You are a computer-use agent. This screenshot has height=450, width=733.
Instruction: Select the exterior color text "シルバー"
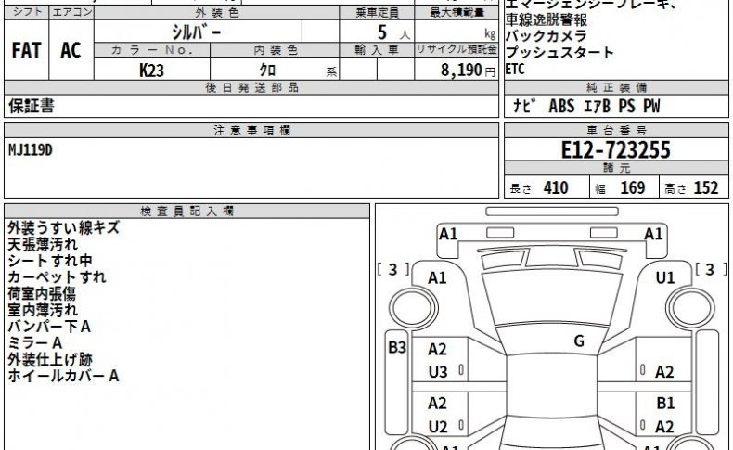(x=197, y=32)
